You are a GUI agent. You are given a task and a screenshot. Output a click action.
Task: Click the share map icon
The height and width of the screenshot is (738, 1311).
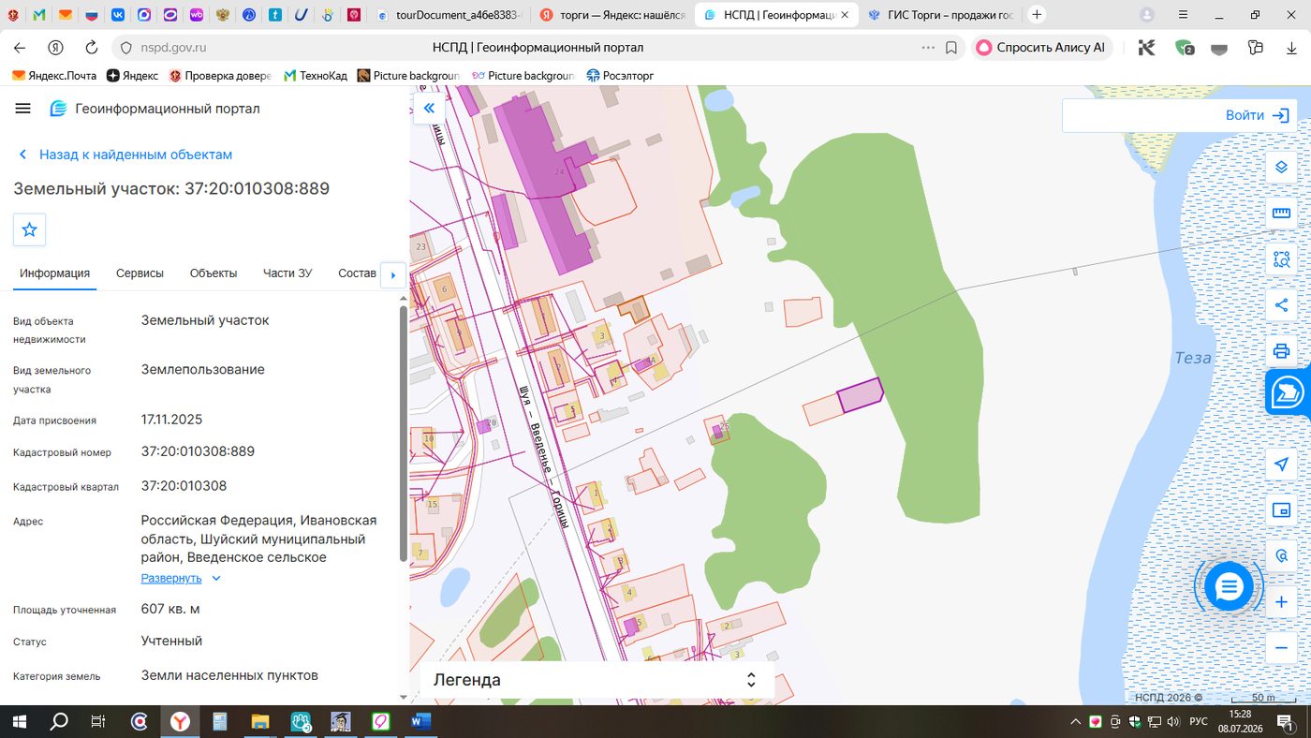pyautogui.click(x=1281, y=305)
